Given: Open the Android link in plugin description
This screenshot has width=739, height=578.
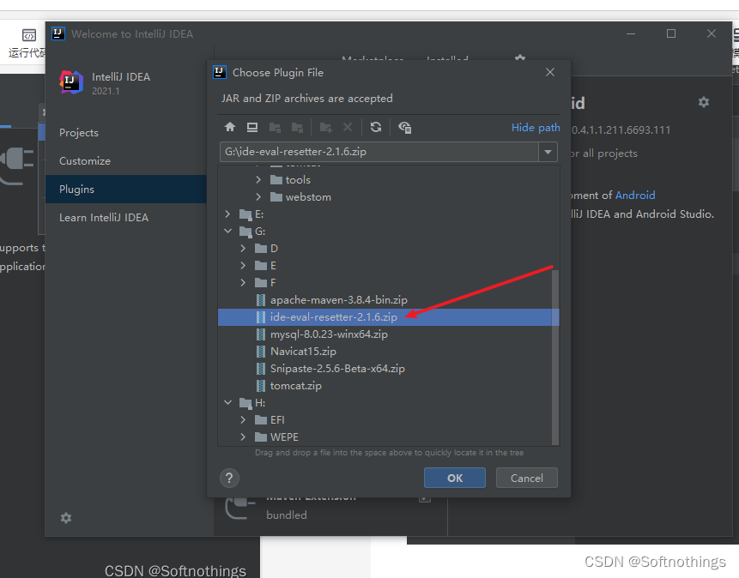Looking at the screenshot, I should coord(635,195).
